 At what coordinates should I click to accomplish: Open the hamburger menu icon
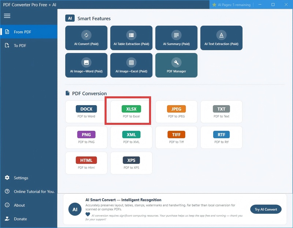tap(7, 16)
